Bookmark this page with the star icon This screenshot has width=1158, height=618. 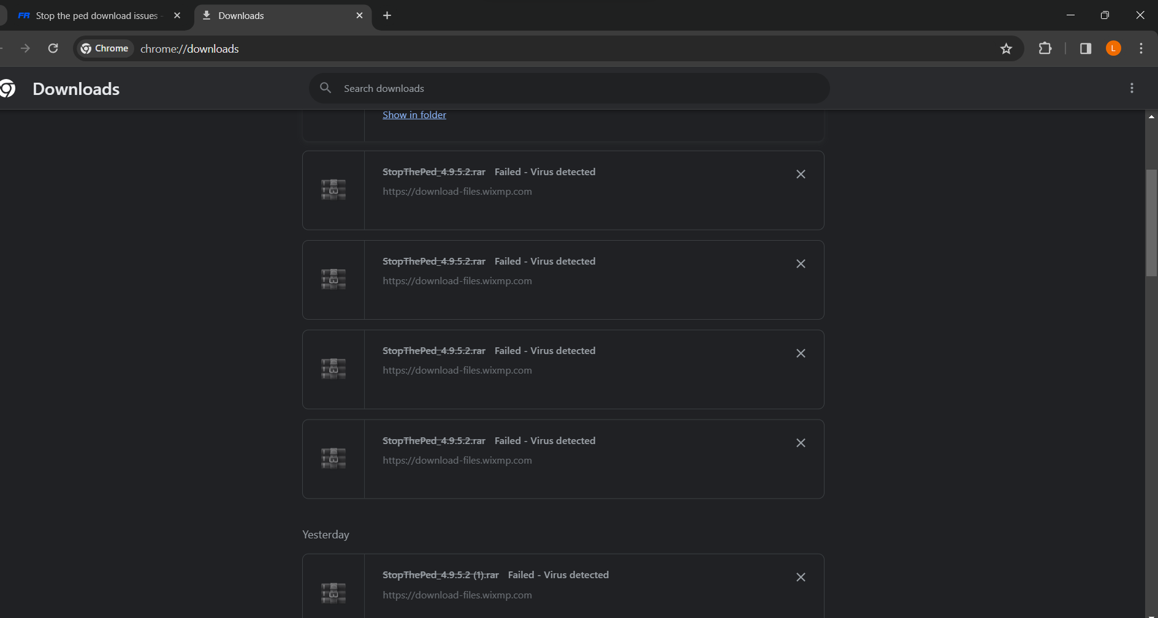[x=1006, y=49]
